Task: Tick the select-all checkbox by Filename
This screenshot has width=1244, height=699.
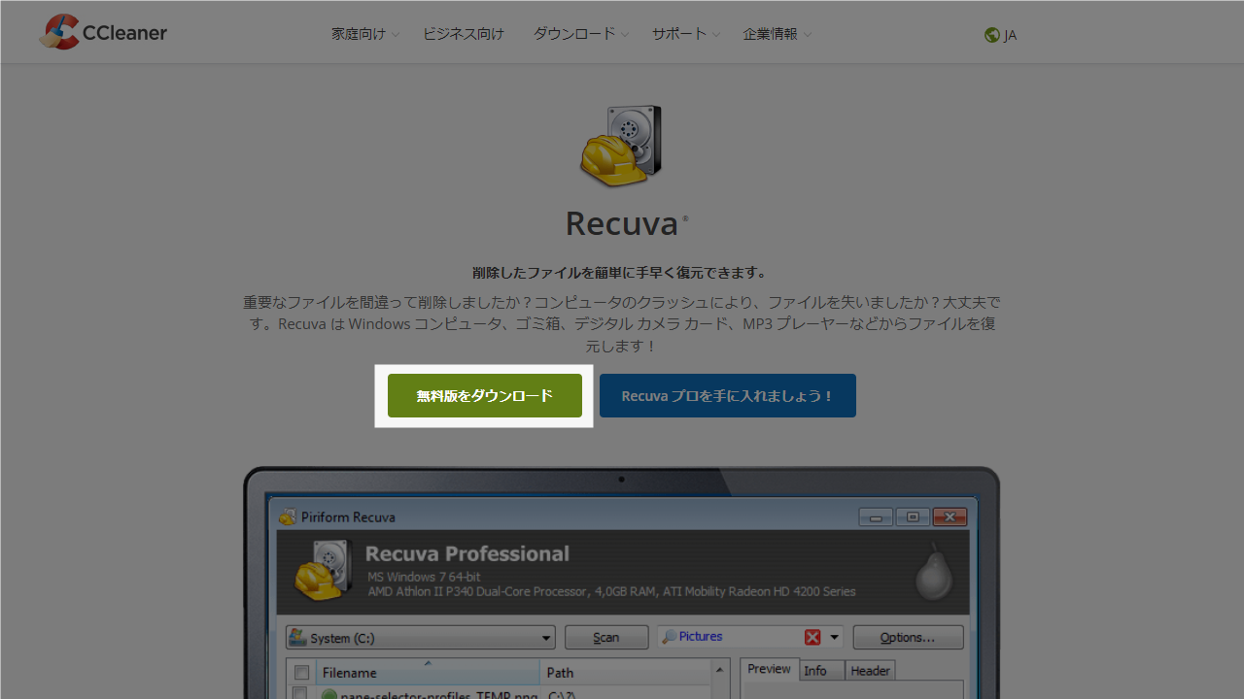Action: point(301,672)
